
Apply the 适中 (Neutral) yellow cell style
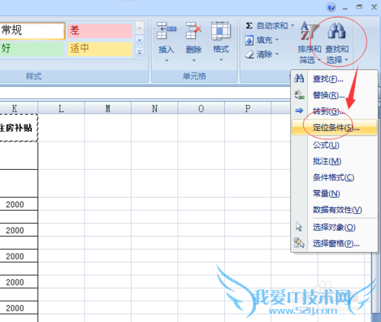(x=100, y=49)
